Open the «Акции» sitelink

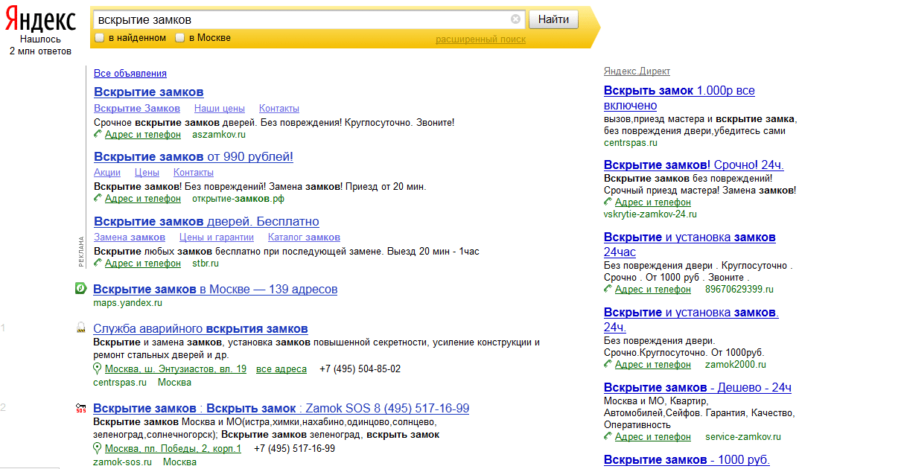(107, 173)
